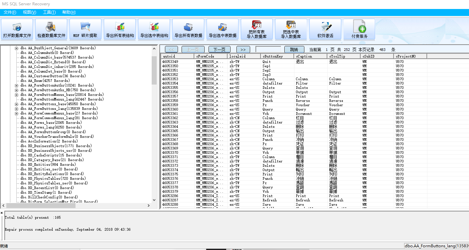Launch MDF 碎片提取 tool
This screenshot has width=469, height=250.
(x=85, y=29)
